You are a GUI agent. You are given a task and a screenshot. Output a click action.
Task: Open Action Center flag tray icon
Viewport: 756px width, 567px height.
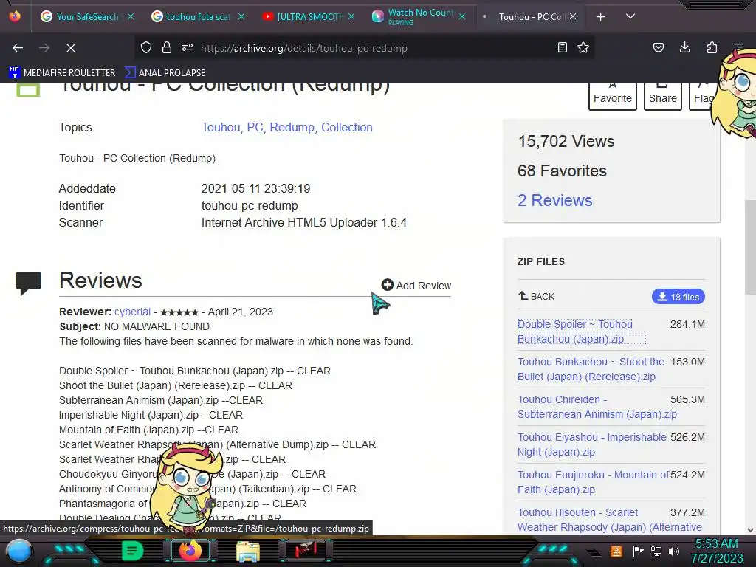(638, 551)
